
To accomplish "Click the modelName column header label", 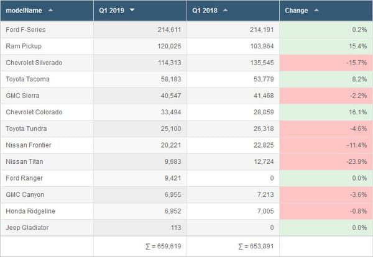I will coord(24,11).
